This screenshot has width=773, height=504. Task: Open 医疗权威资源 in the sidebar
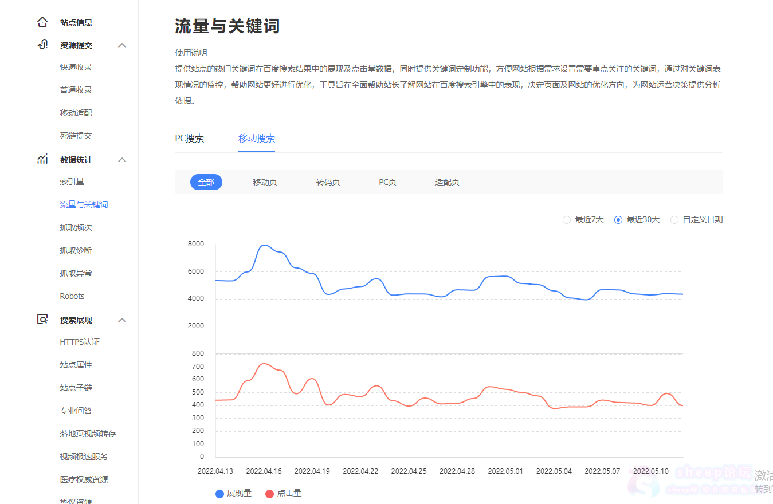(x=84, y=479)
